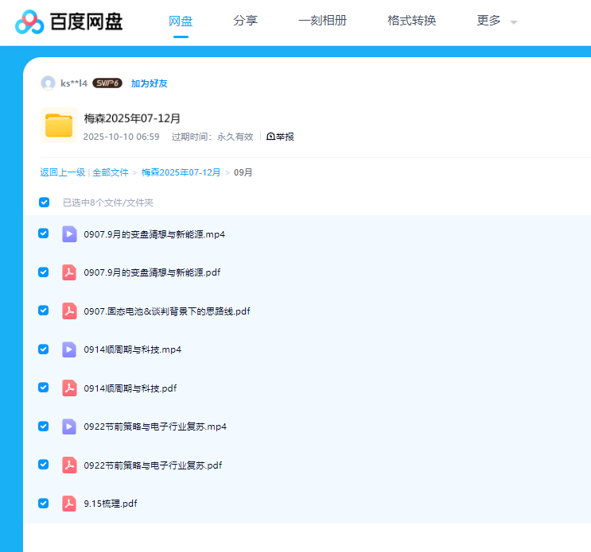
Task: Click the SVIP6 membership badge
Action: click(x=107, y=83)
